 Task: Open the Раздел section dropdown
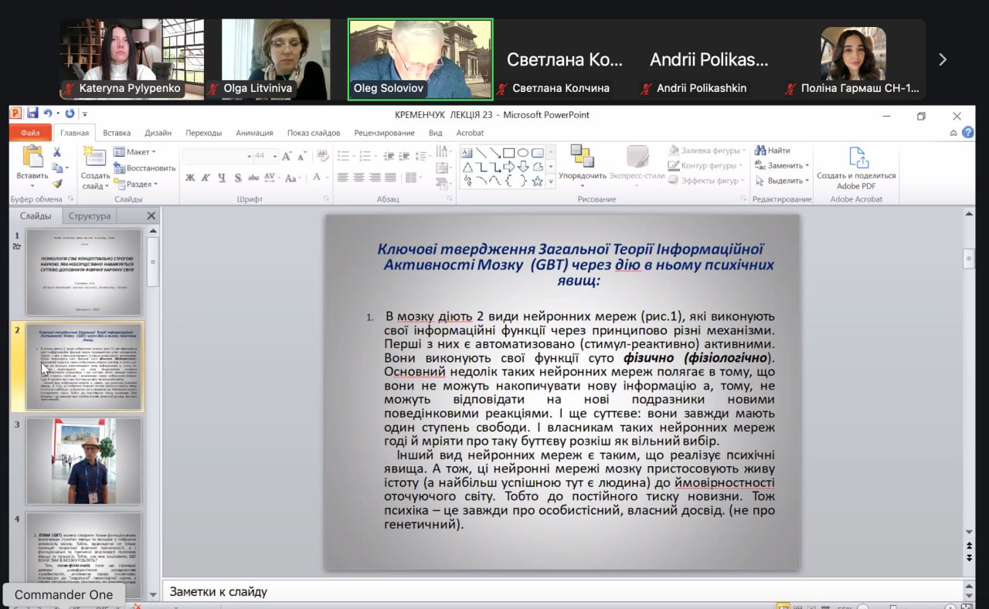[x=136, y=184]
